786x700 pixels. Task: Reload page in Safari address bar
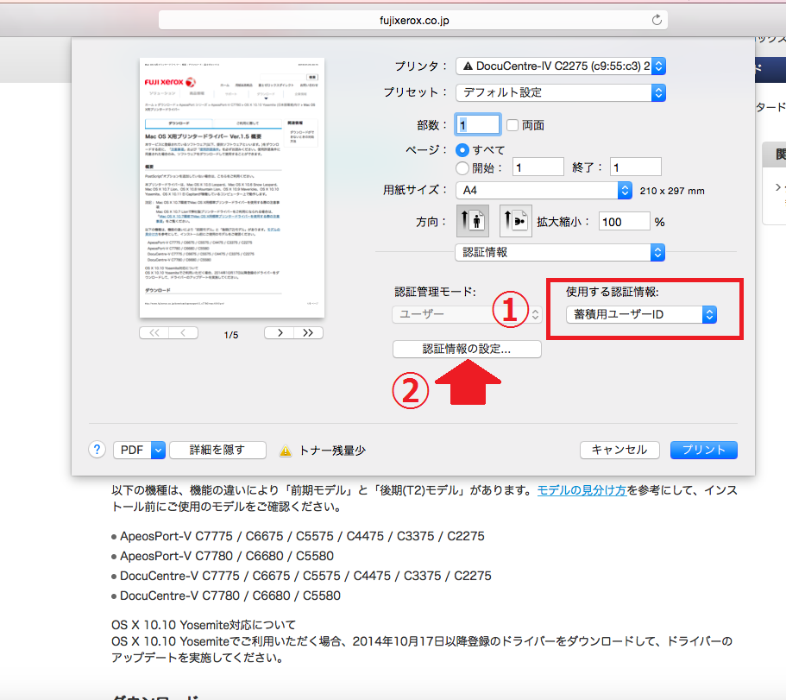(657, 19)
